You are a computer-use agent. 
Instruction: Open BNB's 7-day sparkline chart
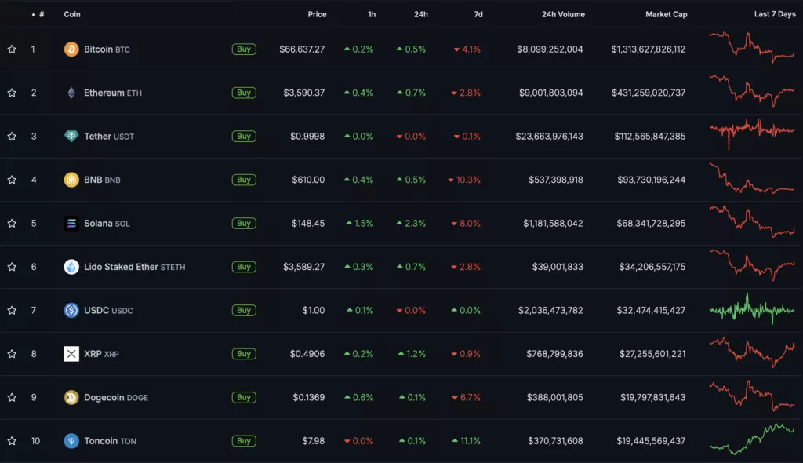pos(752,178)
